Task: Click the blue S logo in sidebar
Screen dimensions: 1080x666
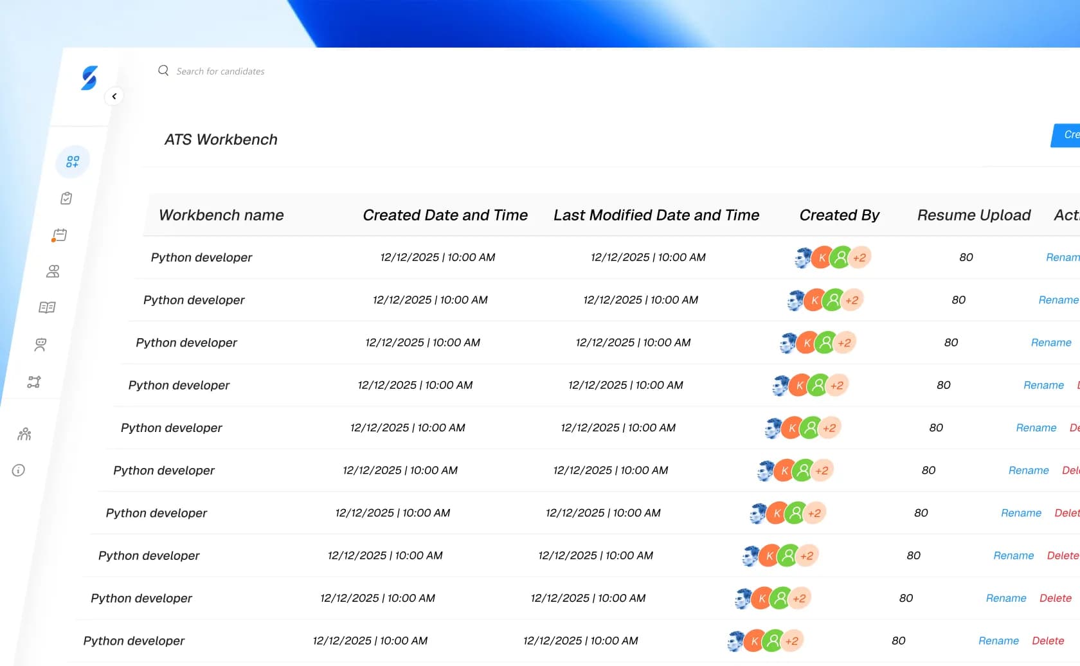Action: coord(89,78)
